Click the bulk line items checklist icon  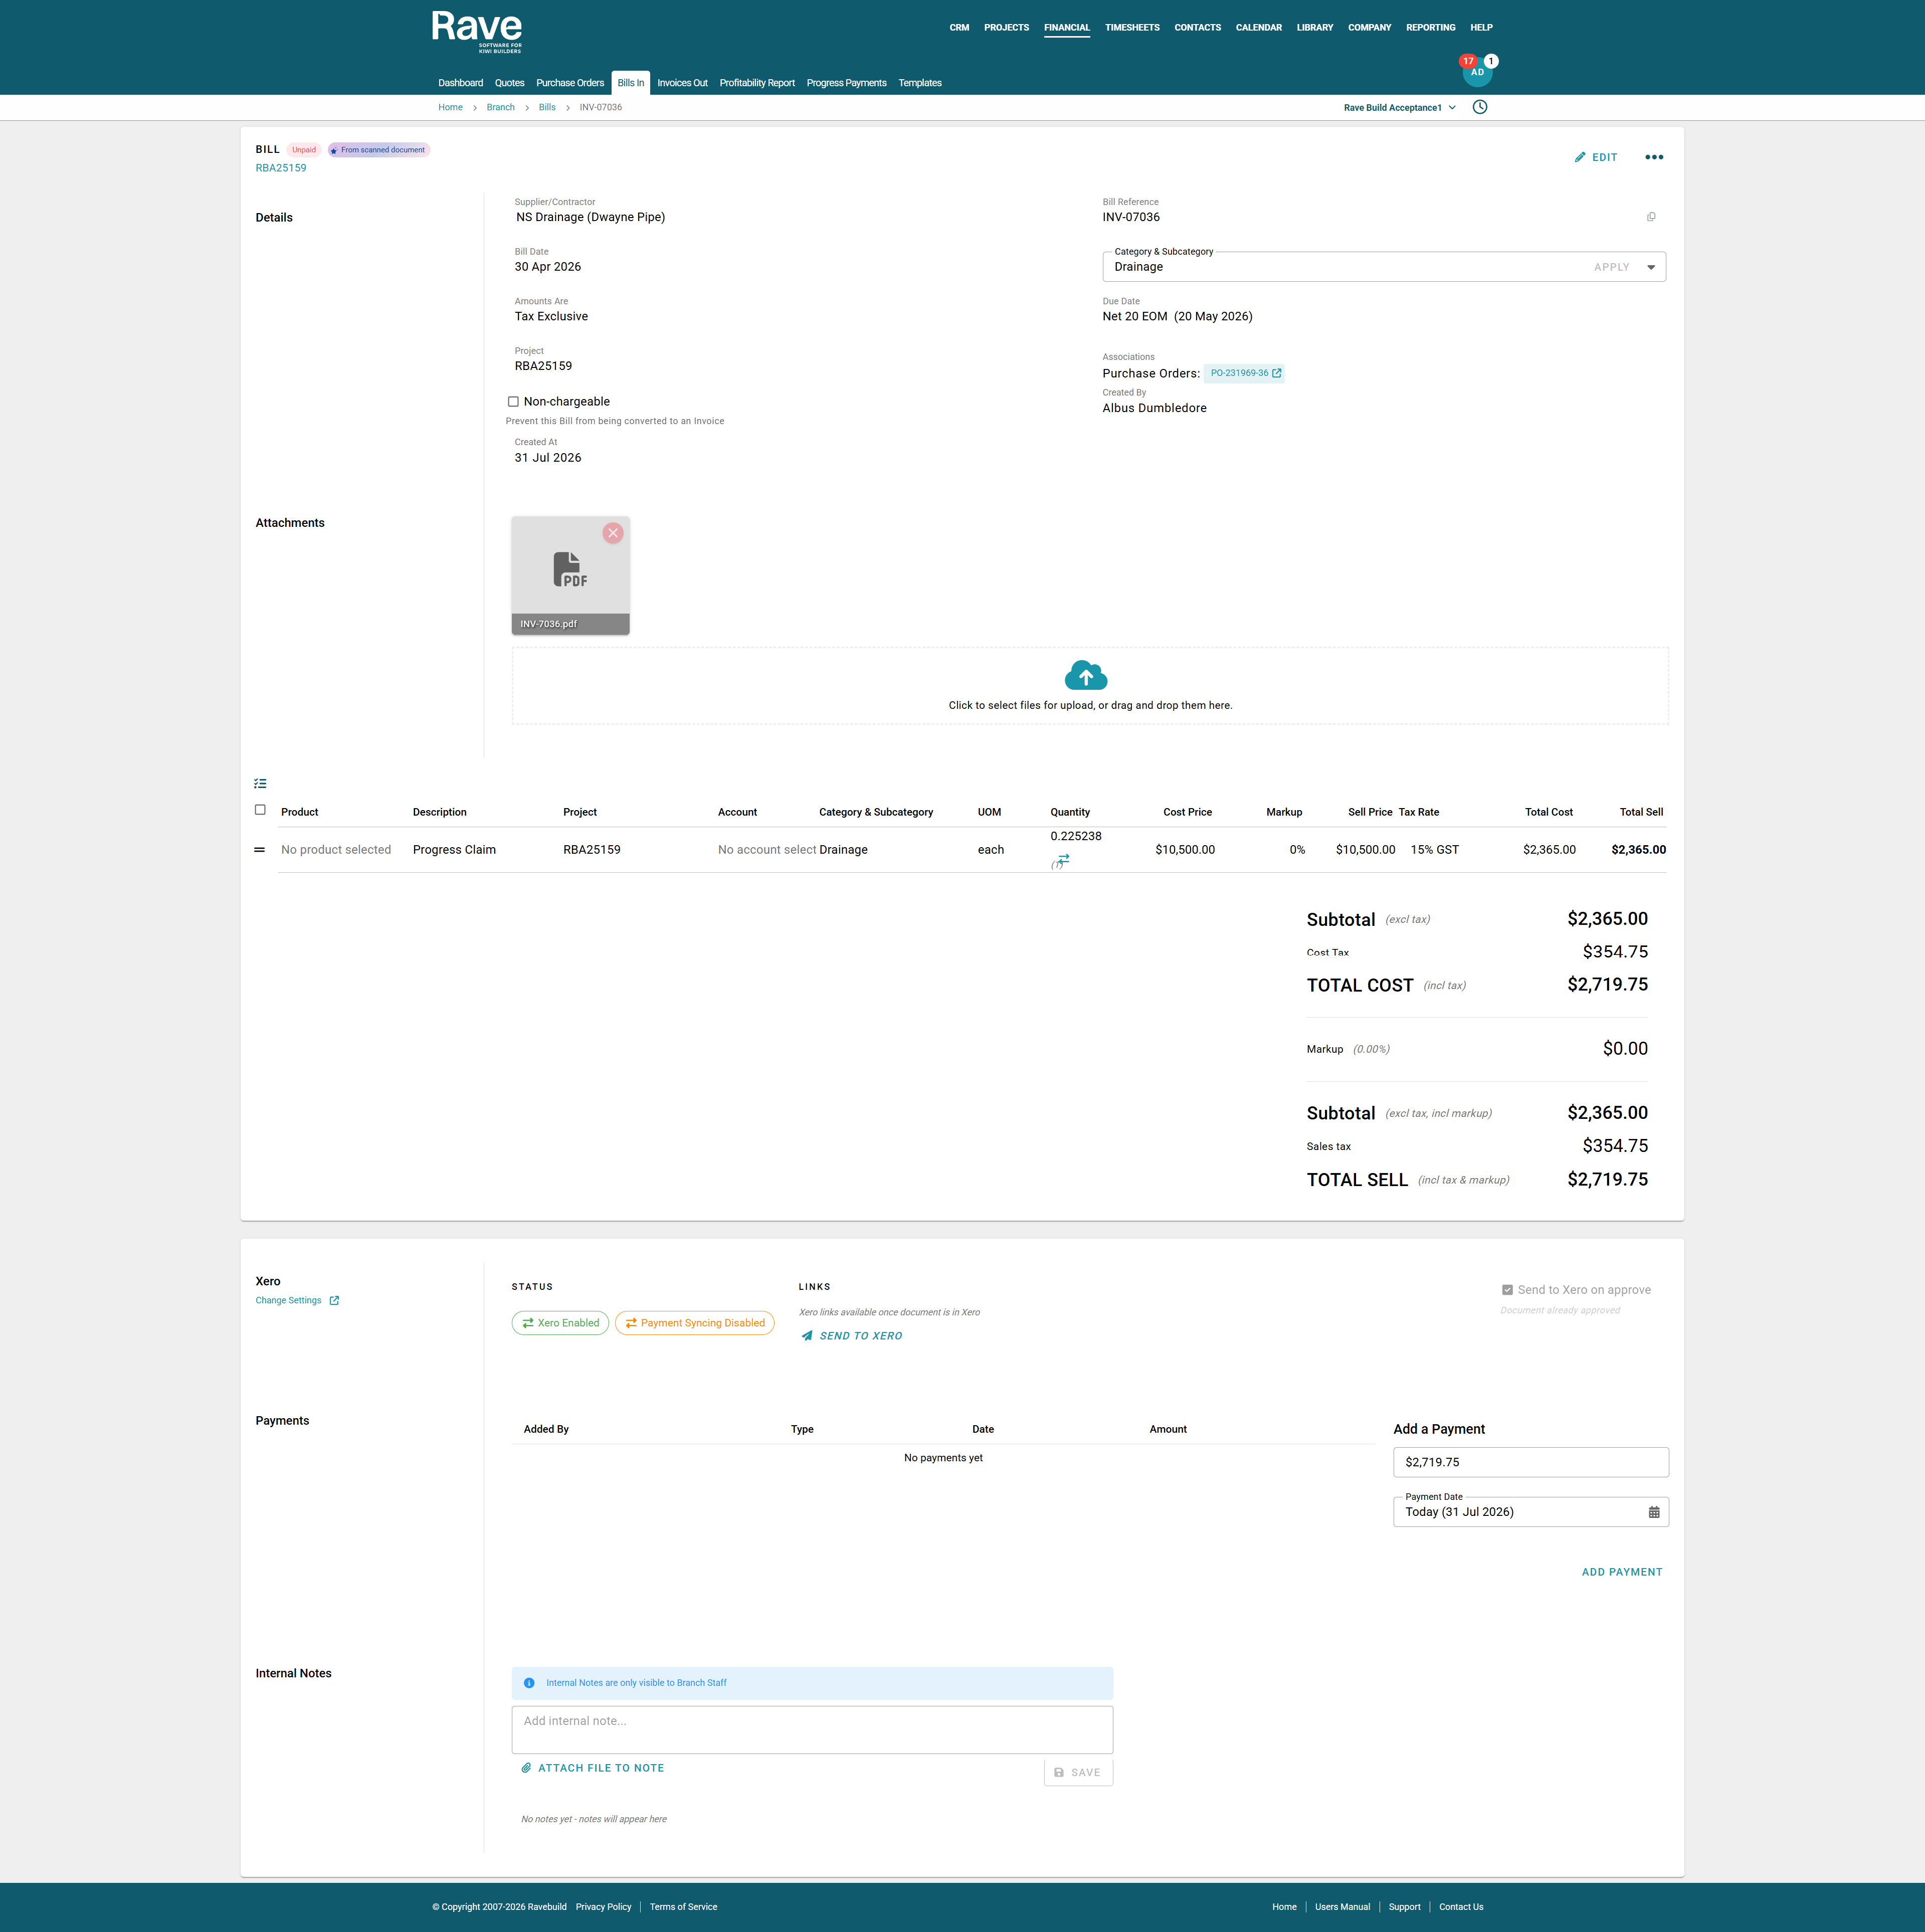[260, 784]
